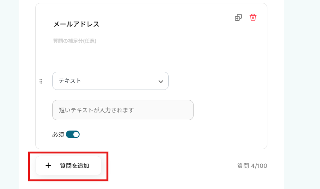Delete the メールアドレス question with trash icon
This screenshot has height=189, width=320.
[253, 17]
